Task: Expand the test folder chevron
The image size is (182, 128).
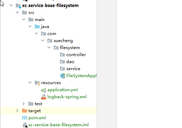Action: pos(23,104)
